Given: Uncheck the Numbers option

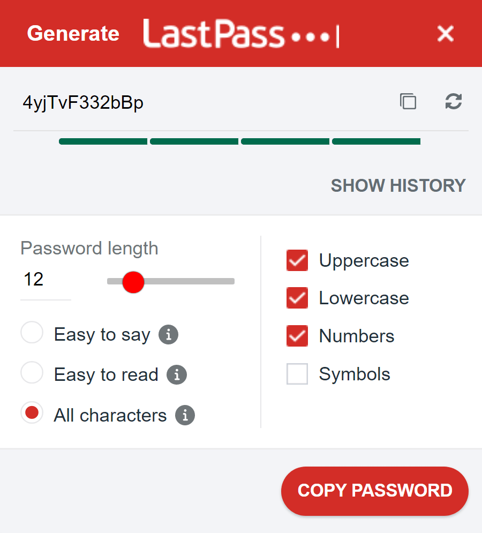Looking at the screenshot, I should [x=297, y=336].
